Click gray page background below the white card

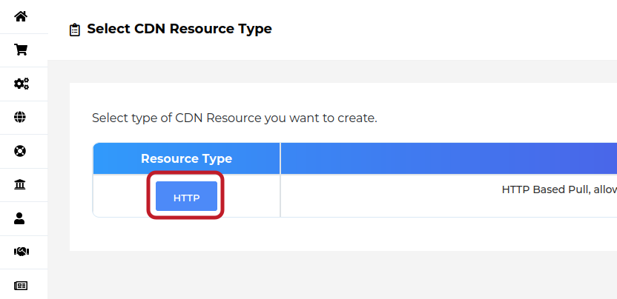(332, 275)
